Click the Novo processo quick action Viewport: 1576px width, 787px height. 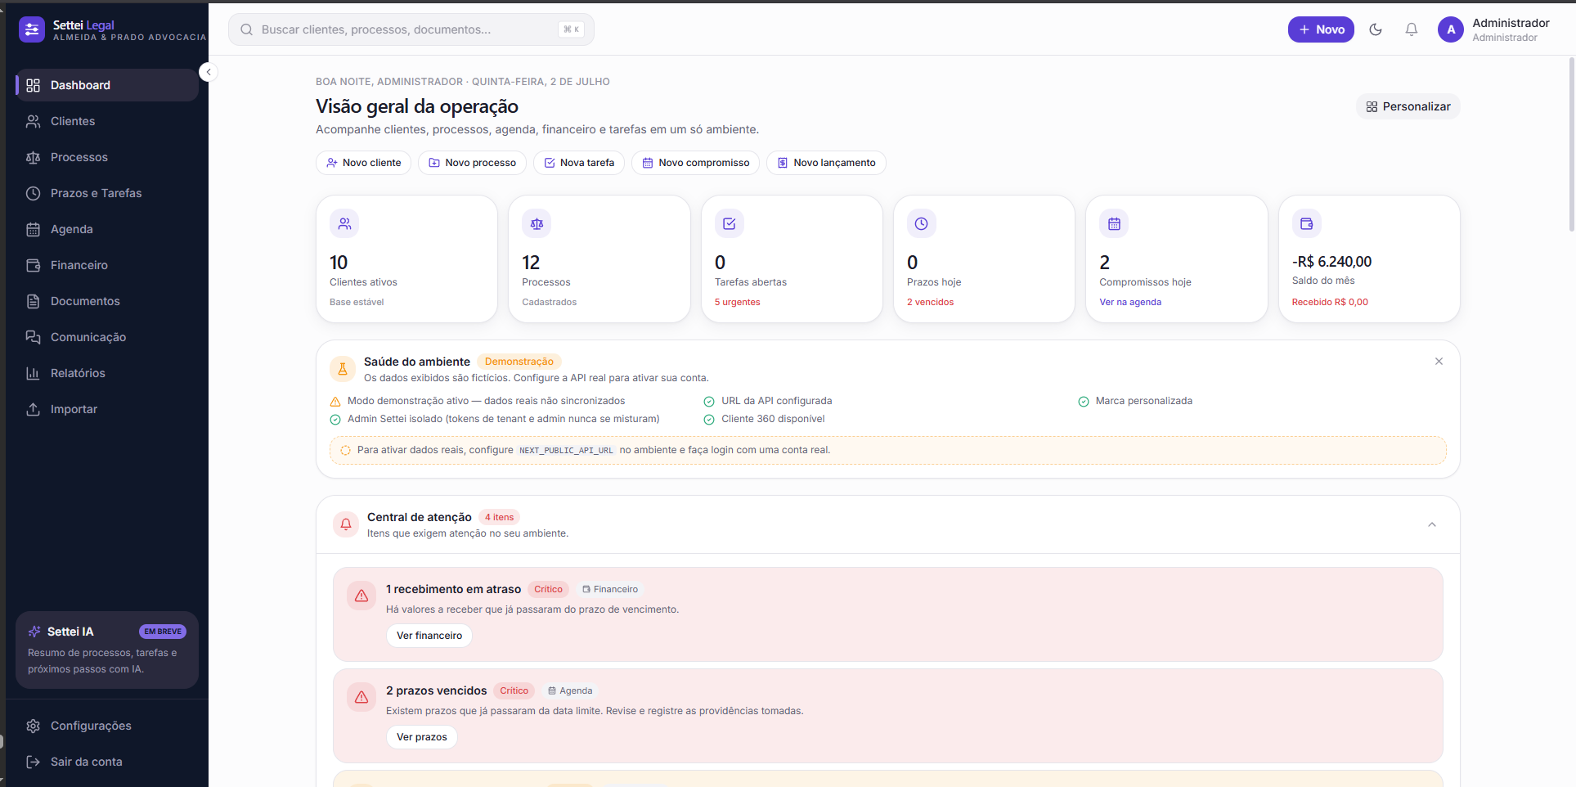click(x=472, y=163)
